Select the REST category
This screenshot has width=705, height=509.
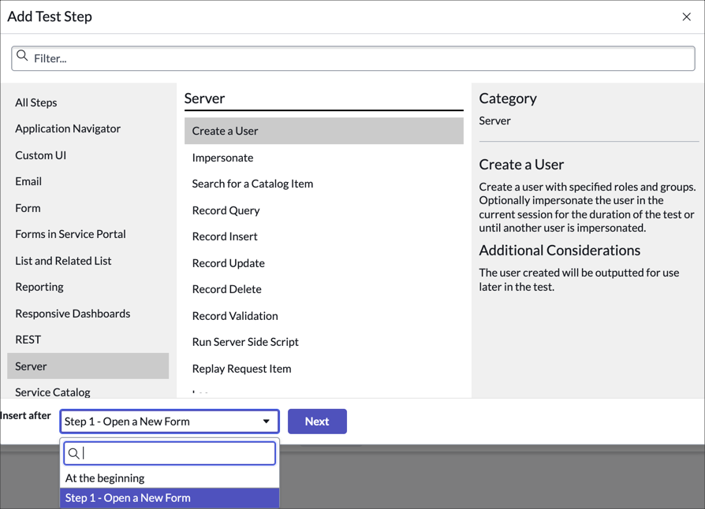[x=26, y=339]
